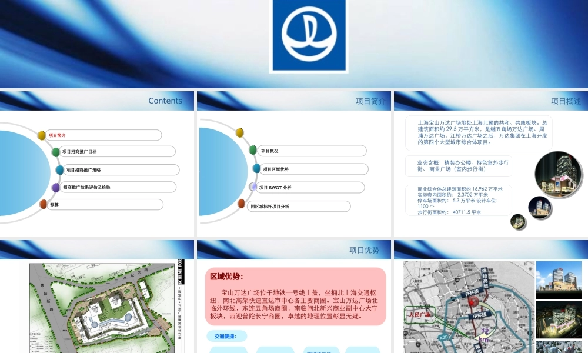Click the green bullet beside 项目概况

pos(253,150)
